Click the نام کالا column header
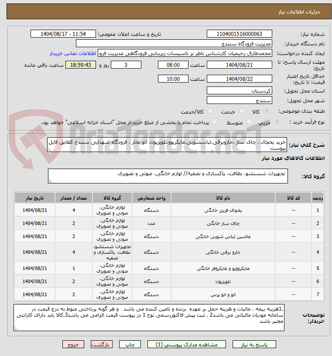The width and height of the screenshot is (332, 356). tap(223, 198)
